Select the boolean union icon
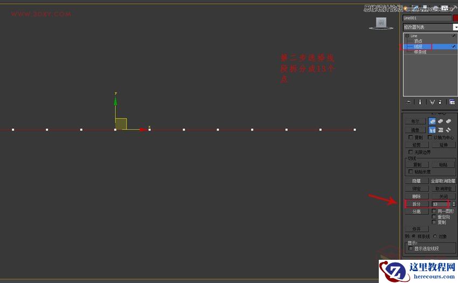 pos(432,121)
